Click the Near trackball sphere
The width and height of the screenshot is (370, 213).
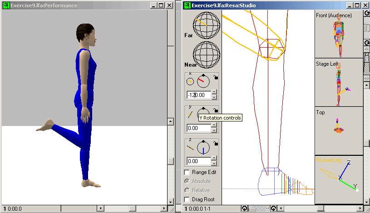coord(207,55)
